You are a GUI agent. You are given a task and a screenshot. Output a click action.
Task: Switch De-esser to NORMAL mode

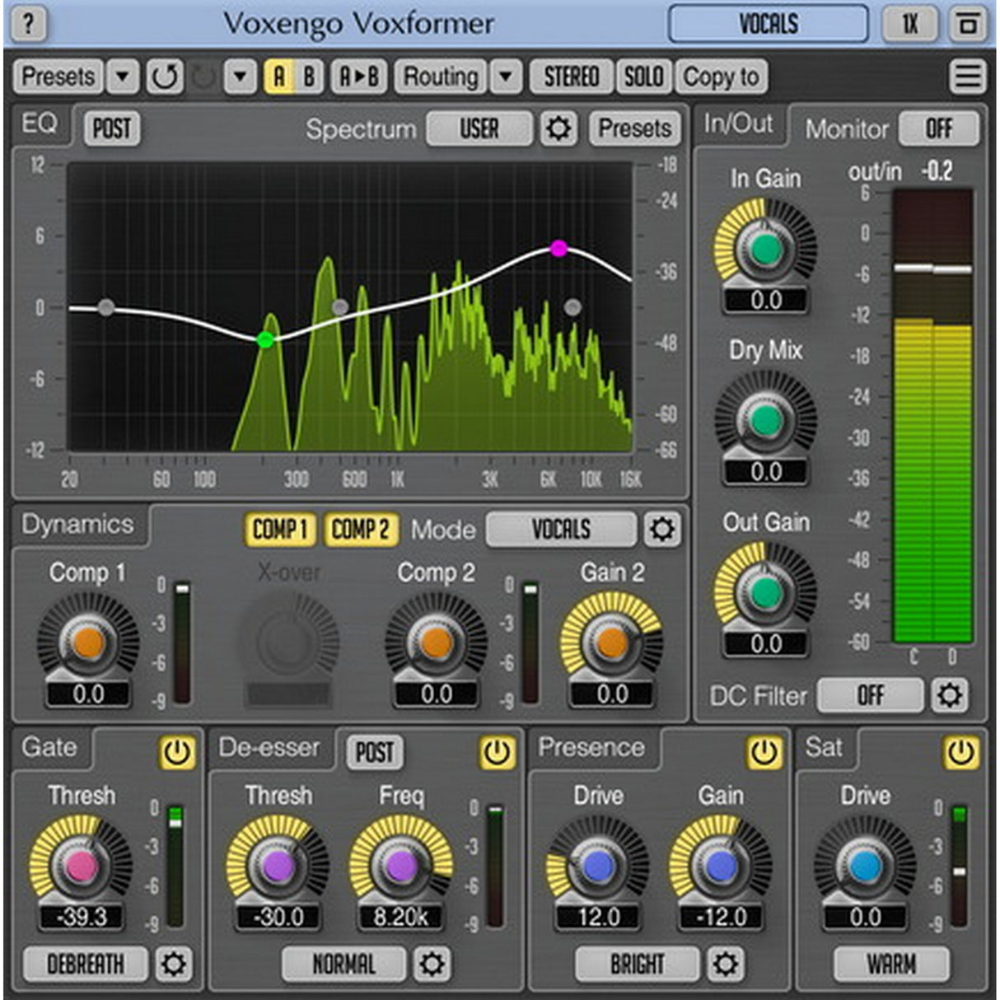point(343,963)
